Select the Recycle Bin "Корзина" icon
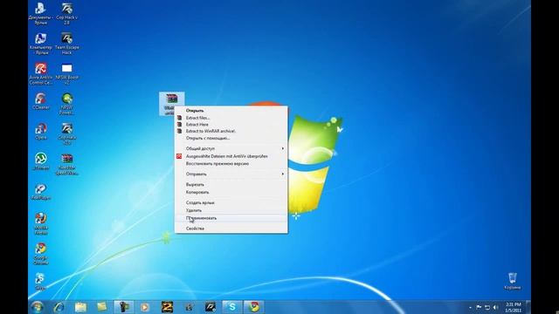 pyautogui.click(x=513, y=281)
